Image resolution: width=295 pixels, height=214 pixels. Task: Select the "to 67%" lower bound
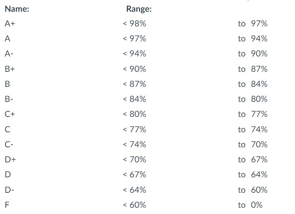tap(252, 159)
